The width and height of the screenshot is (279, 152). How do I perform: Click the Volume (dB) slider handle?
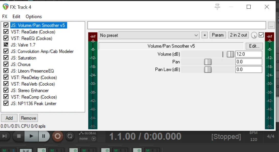click(x=230, y=54)
